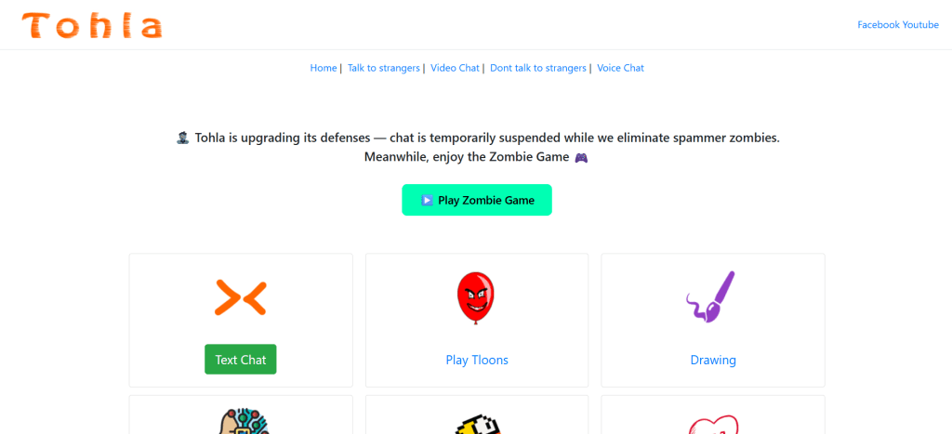This screenshot has width=952, height=434.
Task: Open the Home navigation link
Action: pos(324,68)
